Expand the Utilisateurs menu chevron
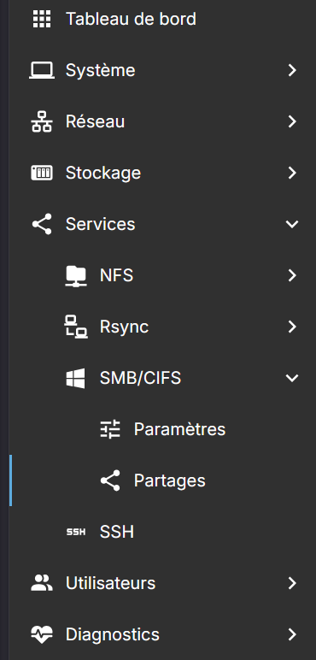The image size is (316, 660). click(292, 583)
